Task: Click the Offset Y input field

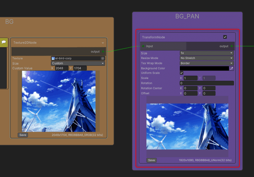Action: [209, 93]
